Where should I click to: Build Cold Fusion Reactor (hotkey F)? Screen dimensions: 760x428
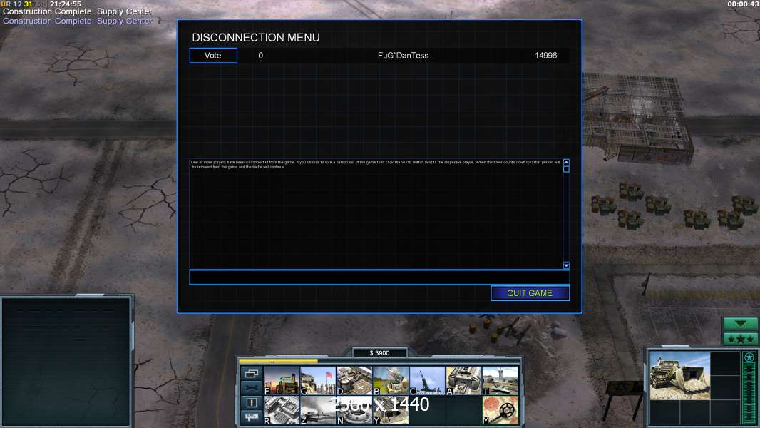[282, 380]
